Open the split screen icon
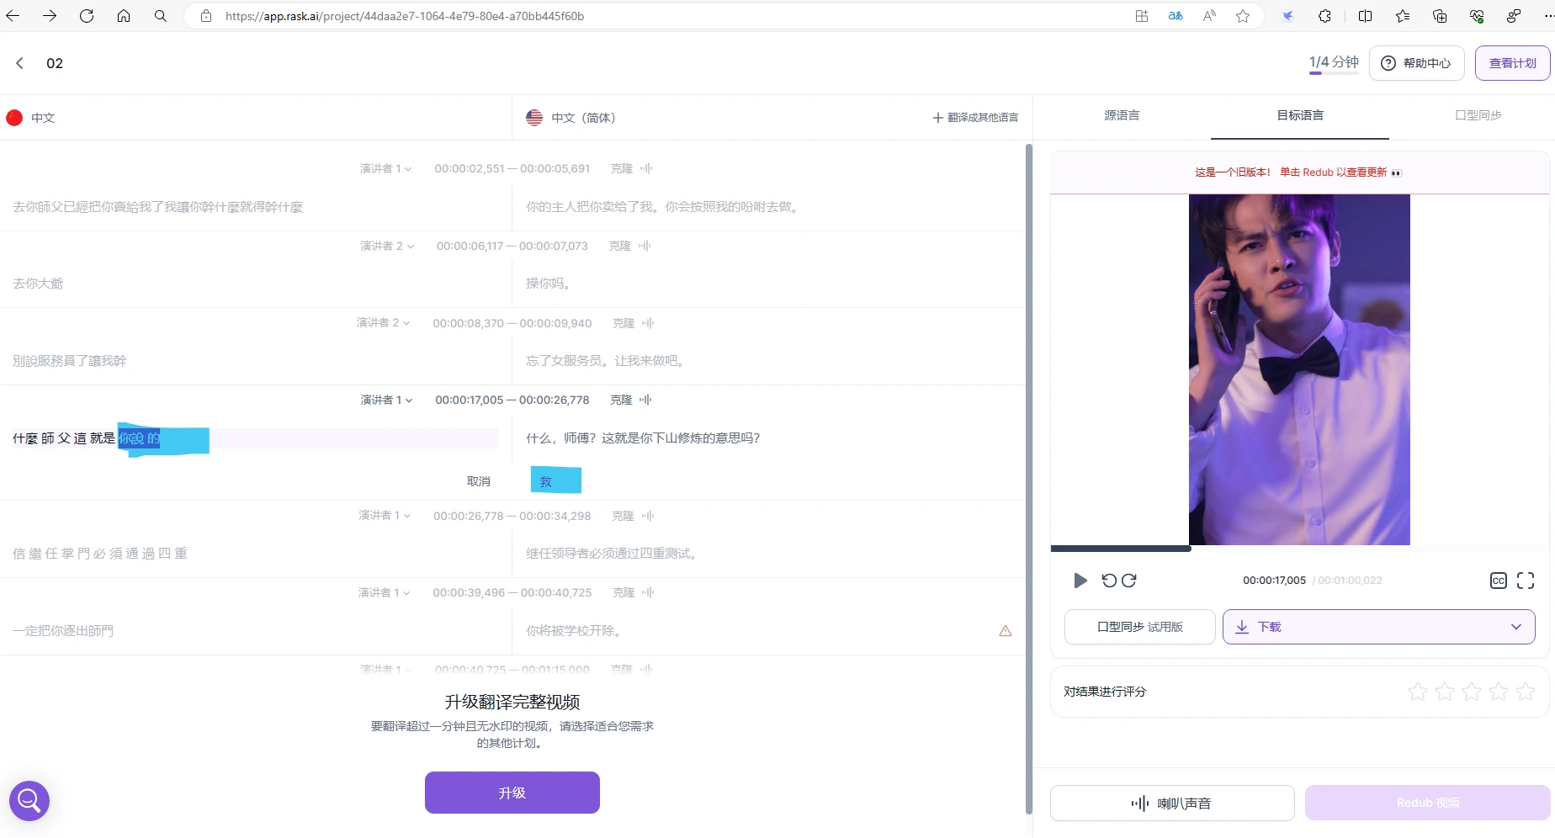The height and width of the screenshot is (838, 1555). pyautogui.click(x=1365, y=16)
